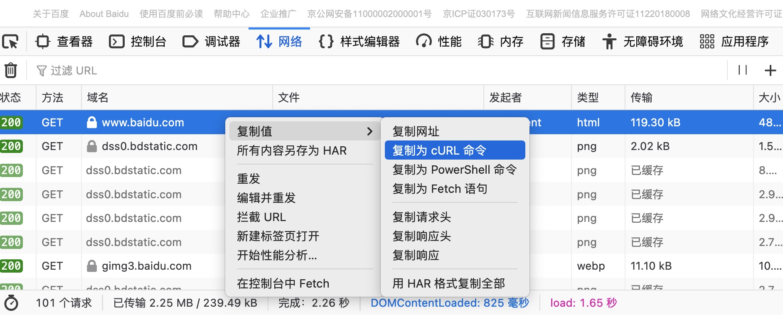Open the 京公网安备11000002000001号 footer link
Image resolution: width=783 pixels, height=315 pixels.
[x=369, y=14]
